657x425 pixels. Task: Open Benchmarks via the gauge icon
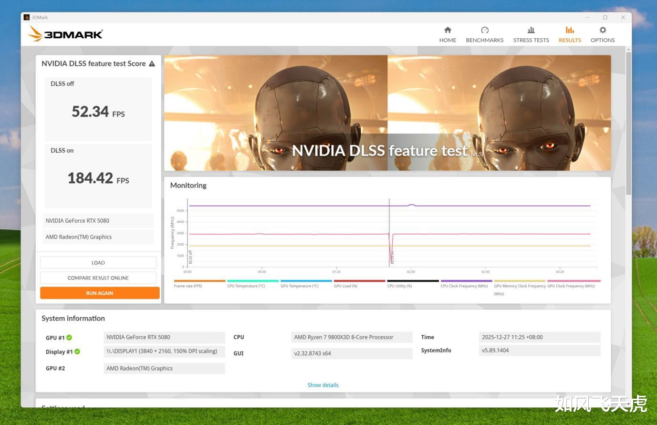click(485, 30)
